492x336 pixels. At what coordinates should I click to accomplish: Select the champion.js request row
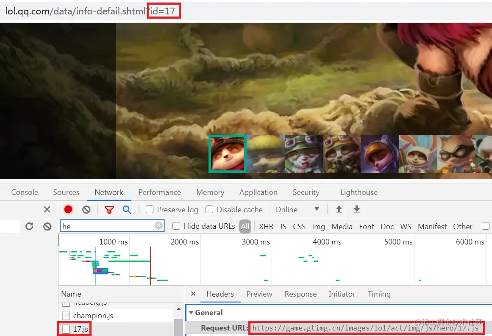[x=116, y=316]
